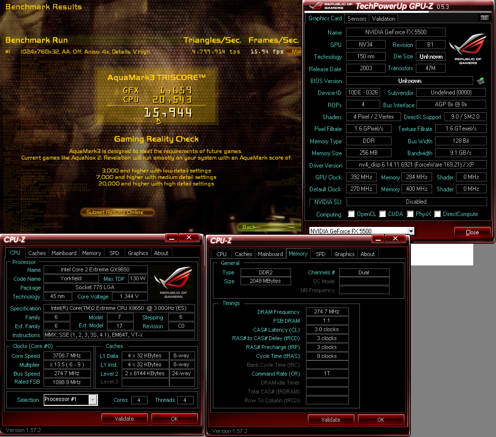Click the Memory Type value DDR in GPU-Z

click(x=368, y=141)
